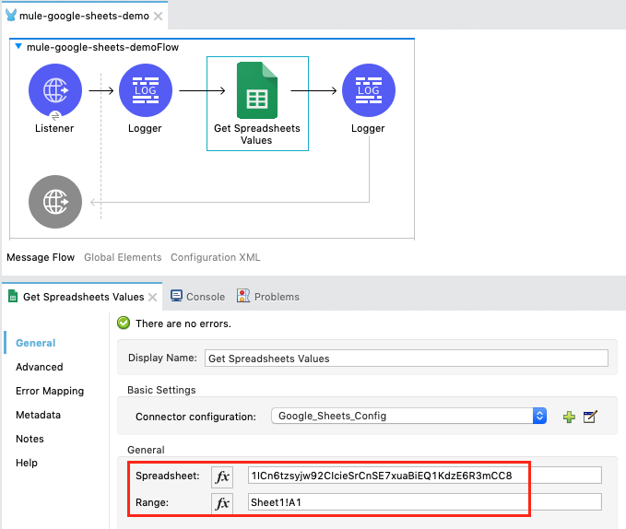Toggle fx expression mode for Spreadsheet field
Image resolution: width=626 pixels, height=529 pixels.
click(x=222, y=476)
